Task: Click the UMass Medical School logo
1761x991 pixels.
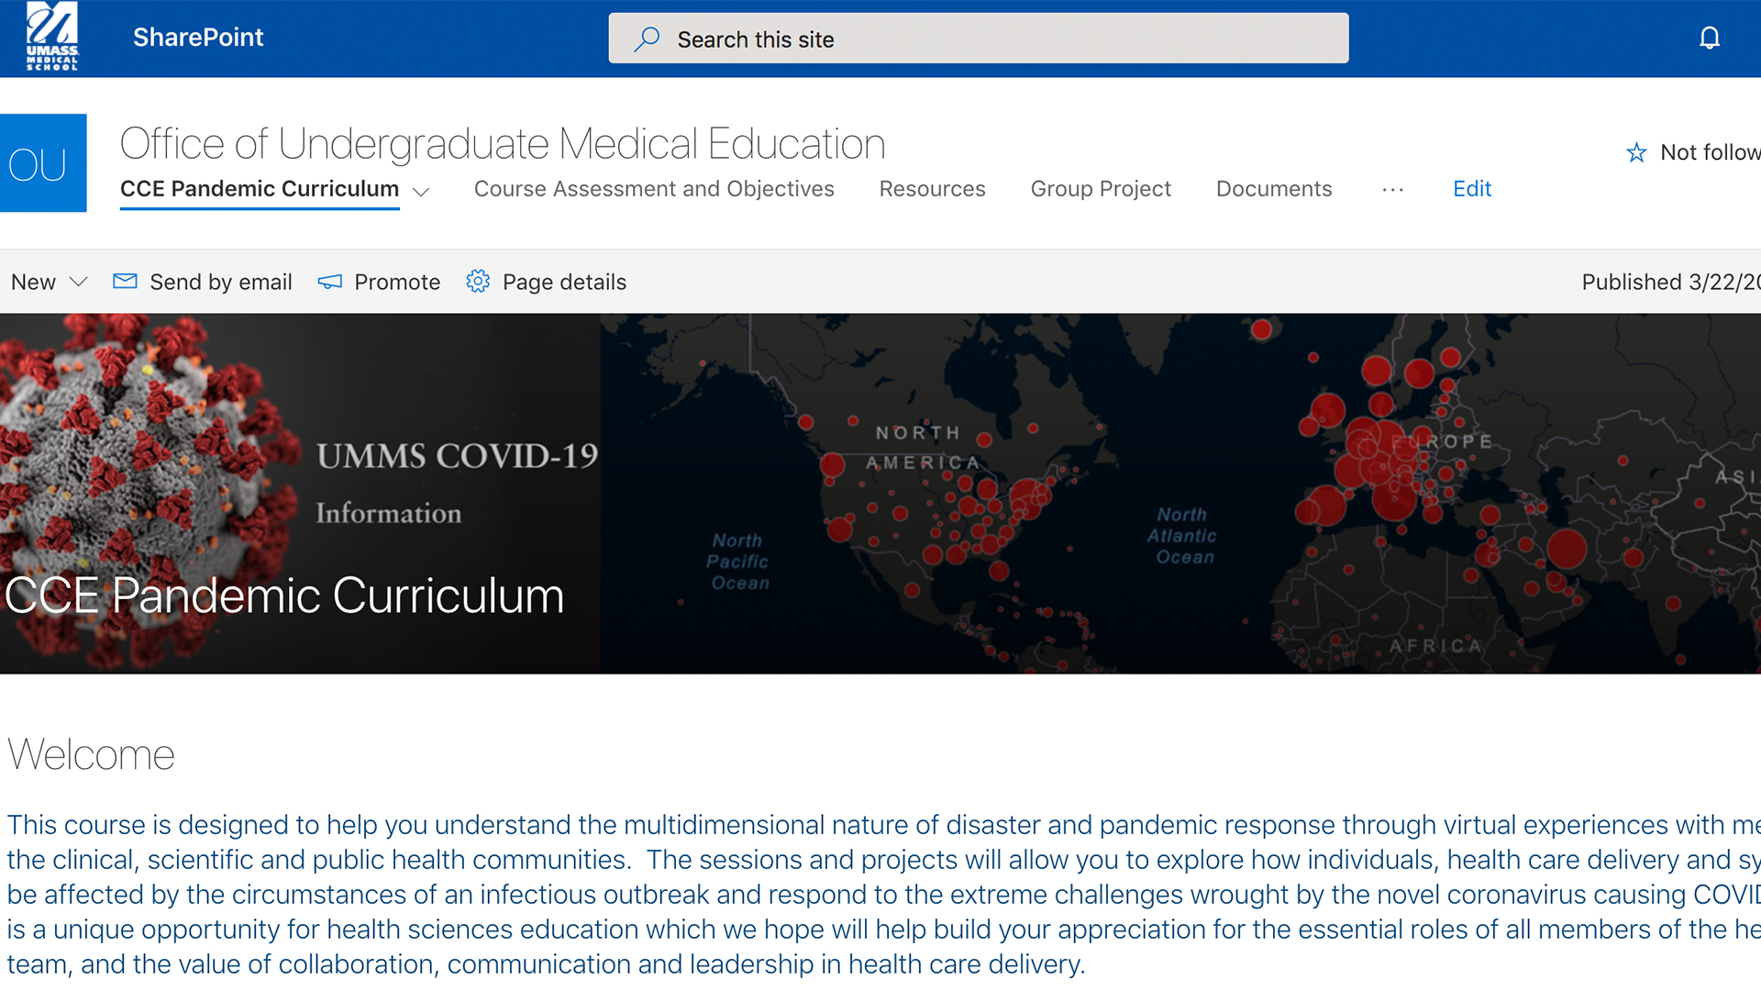Action: click(52, 37)
